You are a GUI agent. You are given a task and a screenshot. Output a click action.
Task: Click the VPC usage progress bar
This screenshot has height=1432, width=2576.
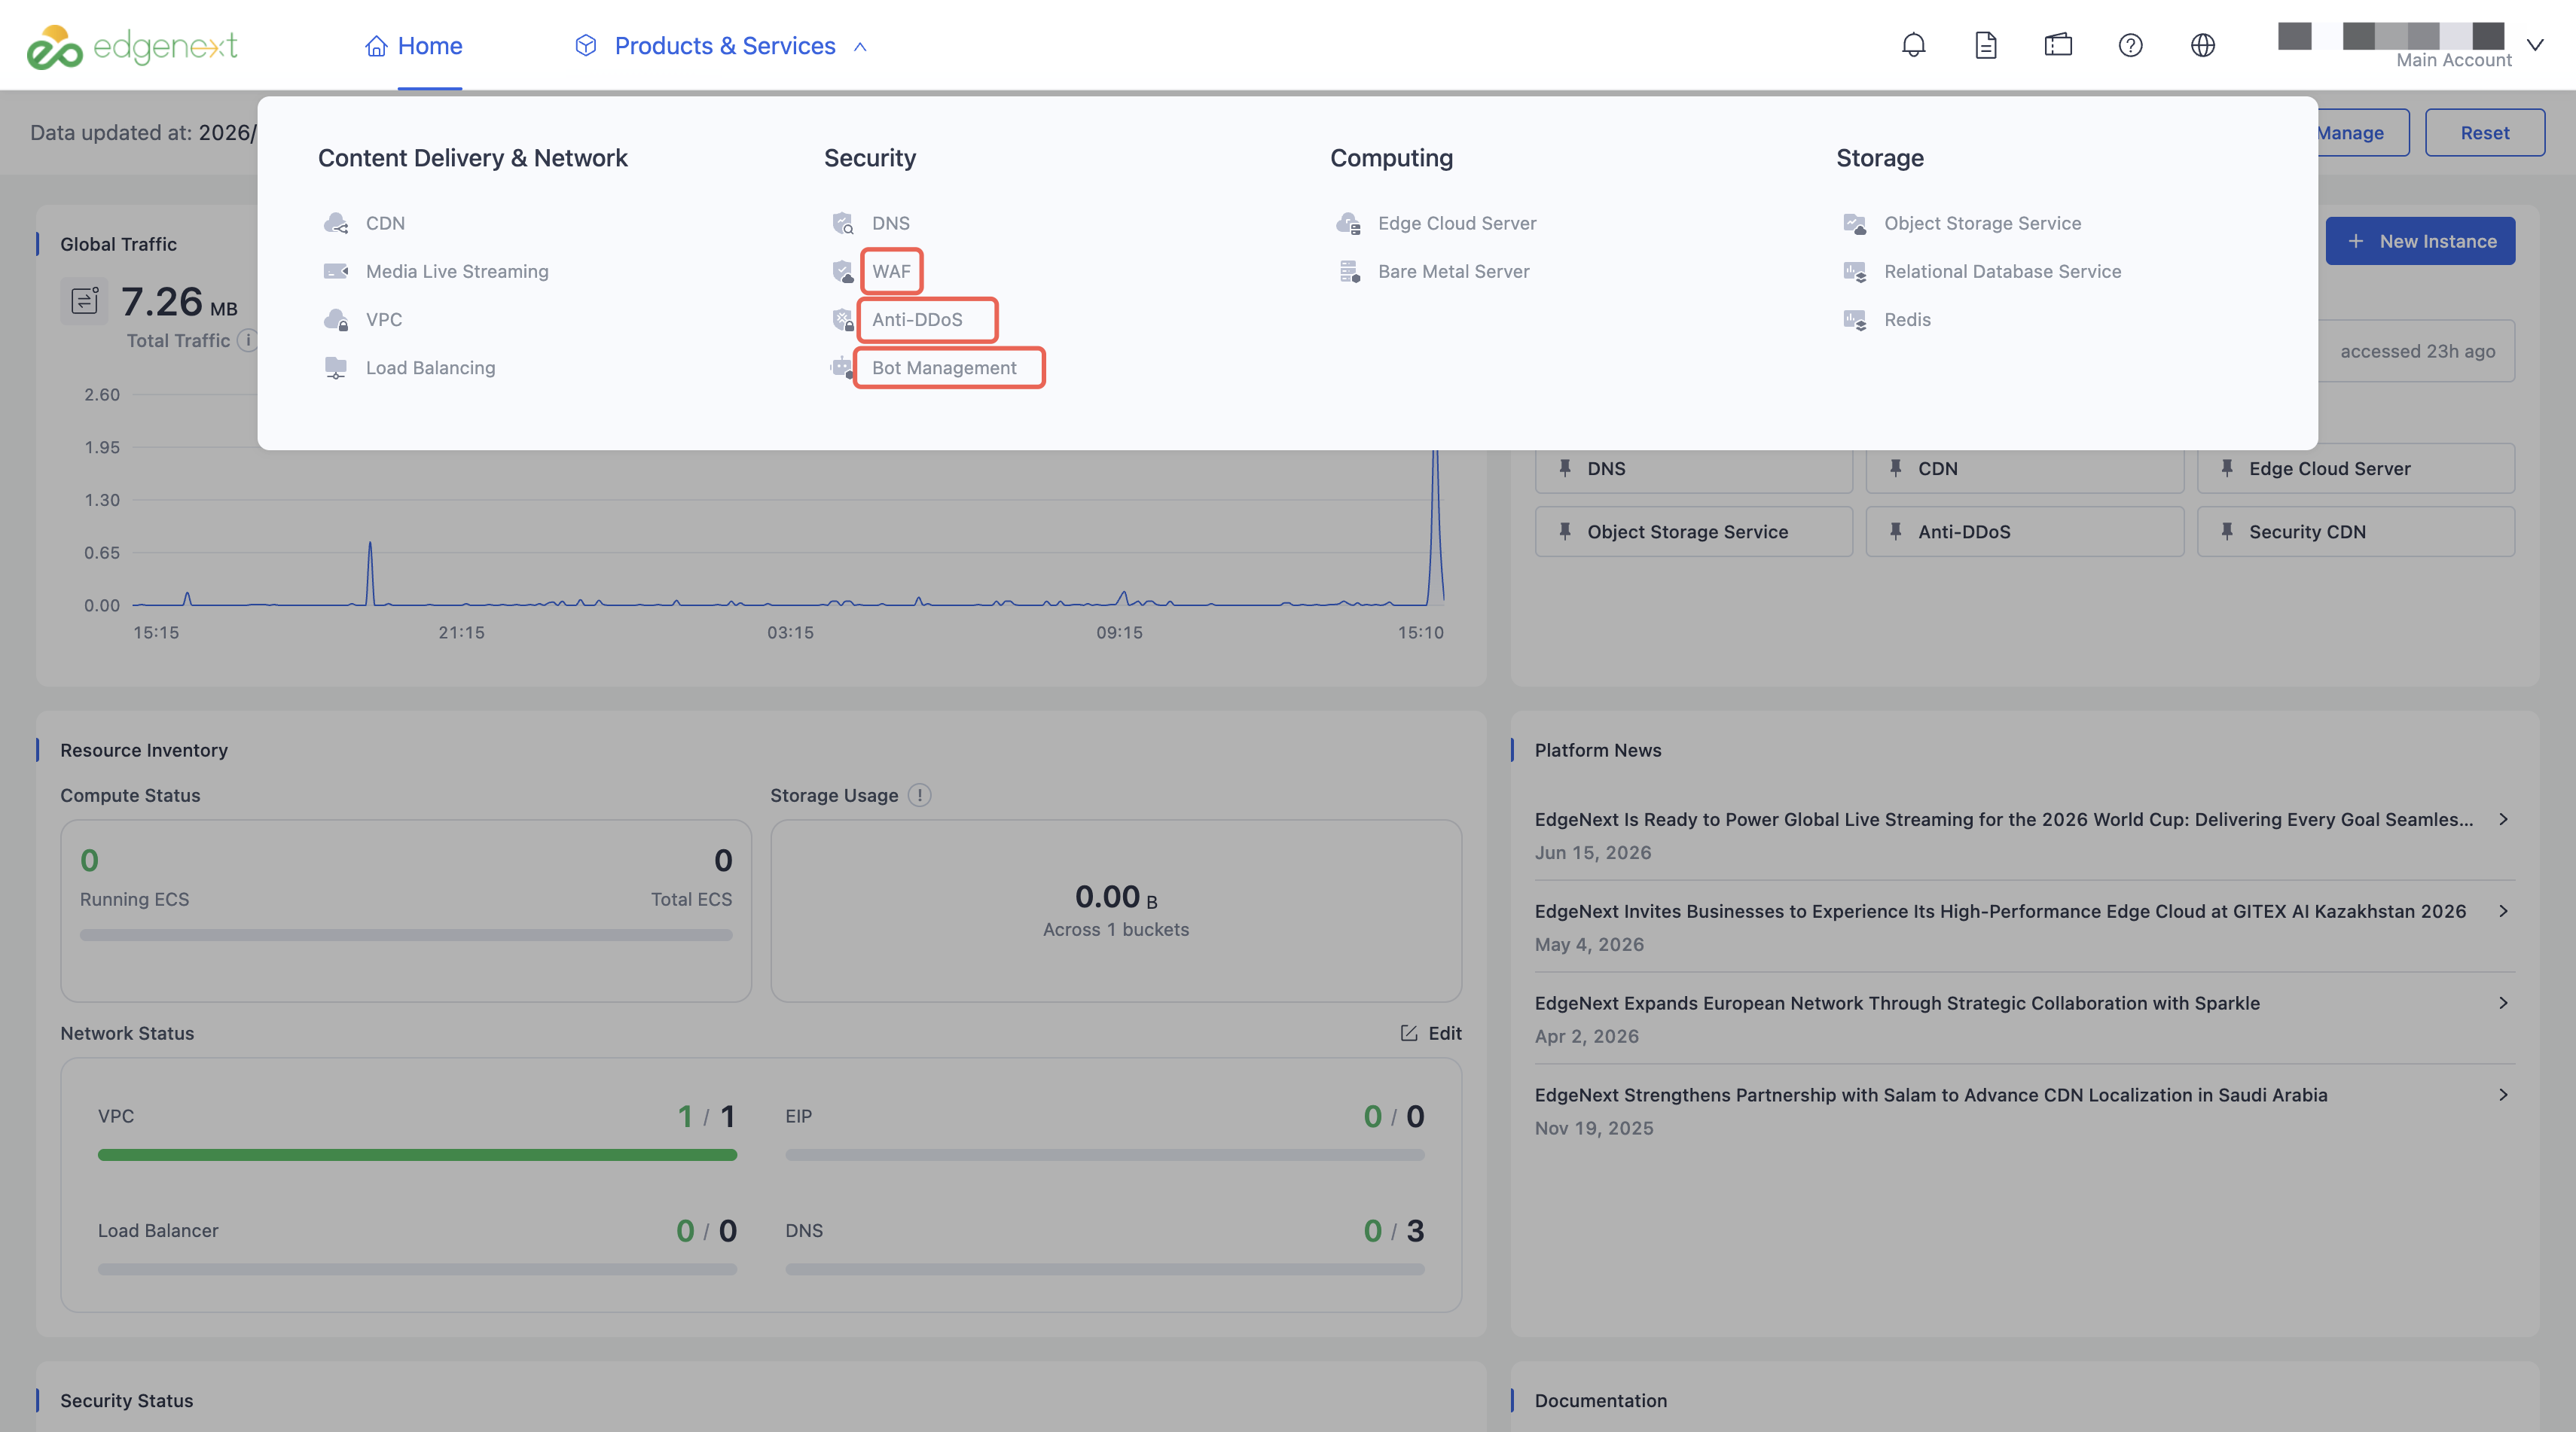coord(417,1155)
